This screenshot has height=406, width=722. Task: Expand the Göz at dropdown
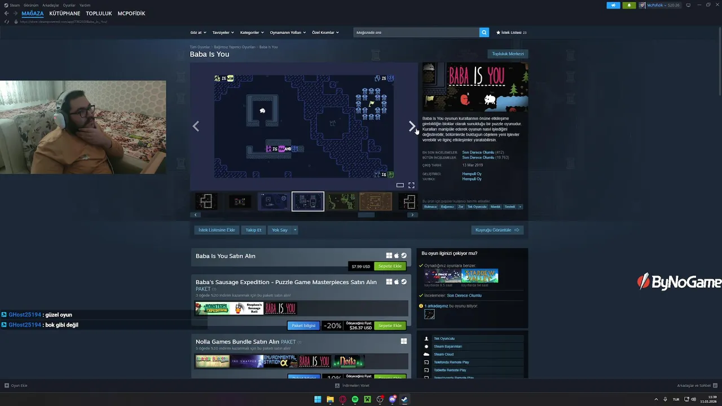(x=198, y=32)
